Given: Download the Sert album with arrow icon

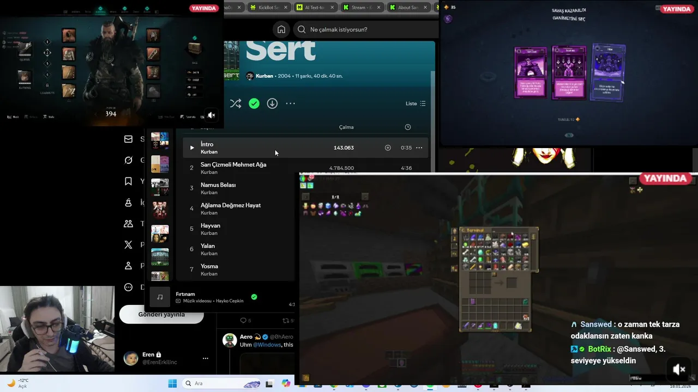Looking at the screenshot, I should (x=272, y=103).
